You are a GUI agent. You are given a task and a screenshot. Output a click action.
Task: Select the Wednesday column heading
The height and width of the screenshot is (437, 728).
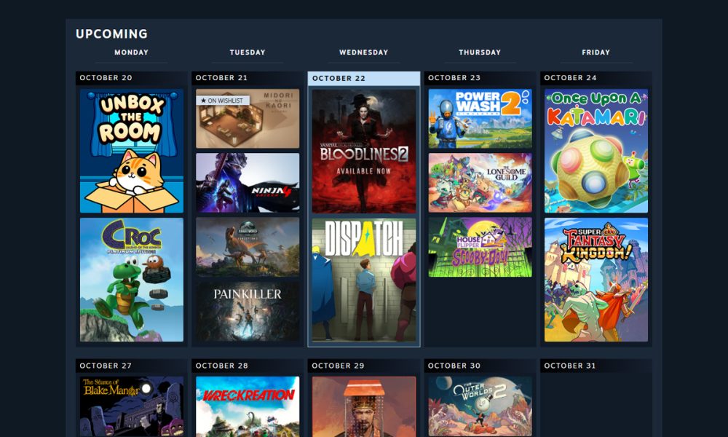(x=363, y=52)
